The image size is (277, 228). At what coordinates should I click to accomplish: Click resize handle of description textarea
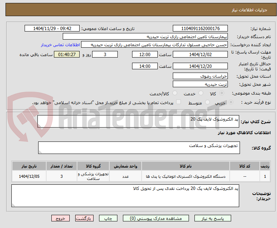point(39,126)
